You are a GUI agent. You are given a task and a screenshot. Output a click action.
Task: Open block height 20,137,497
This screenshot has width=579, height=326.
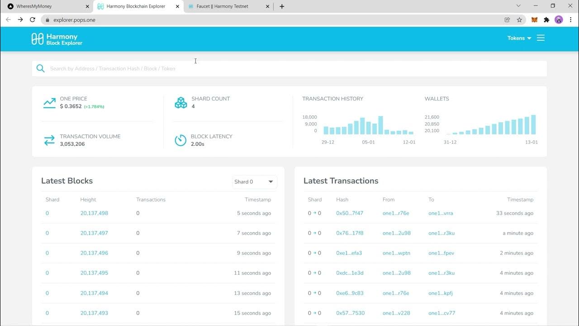pos(94,233)
